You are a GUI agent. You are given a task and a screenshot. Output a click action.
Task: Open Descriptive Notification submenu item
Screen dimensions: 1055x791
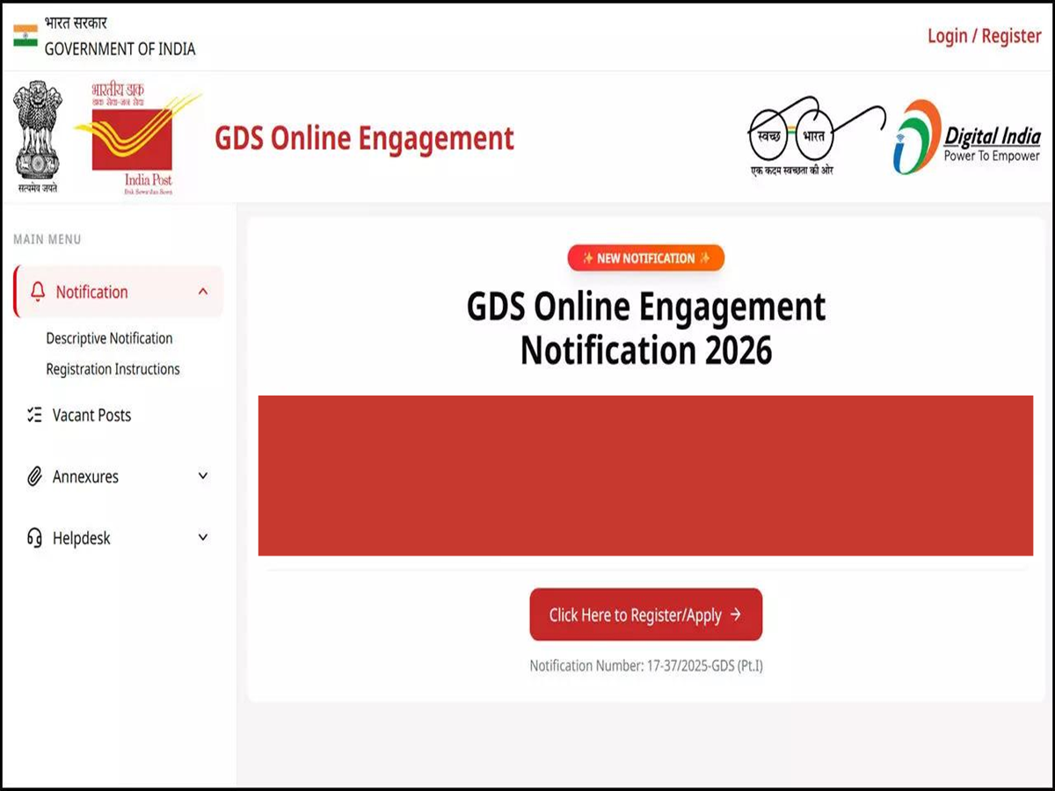click(x=109, y=338)
